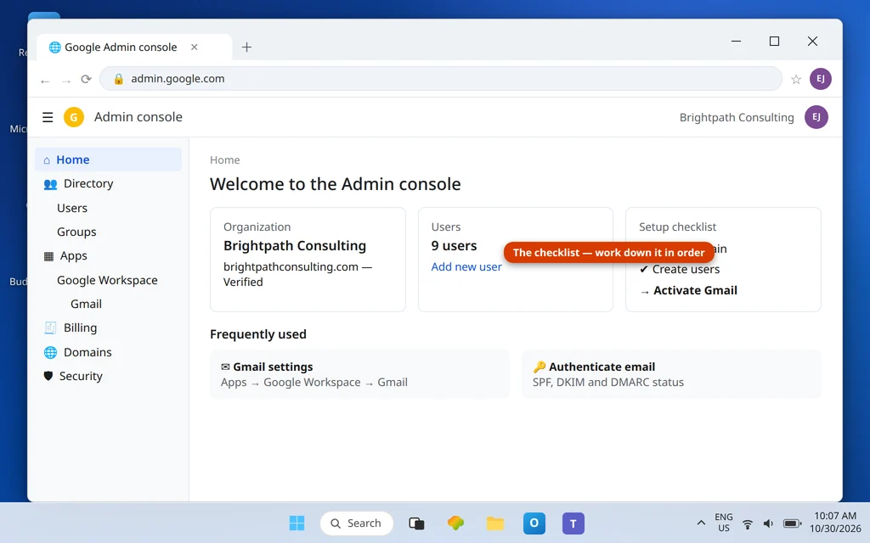
Task: Click brightpathconsulting.com — Verified domain text
Action: tap(297, 274)
